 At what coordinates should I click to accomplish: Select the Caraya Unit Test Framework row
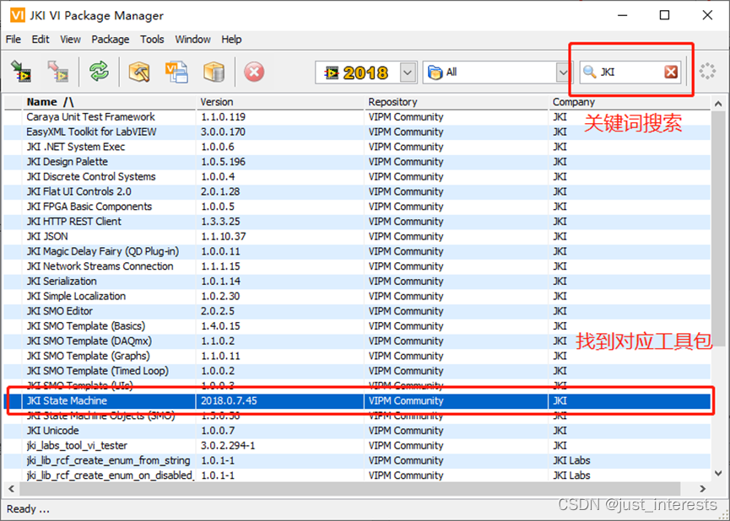(357, 116)
